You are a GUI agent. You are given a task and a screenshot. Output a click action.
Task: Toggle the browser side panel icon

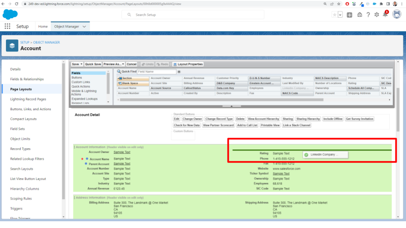pos(388,4)
